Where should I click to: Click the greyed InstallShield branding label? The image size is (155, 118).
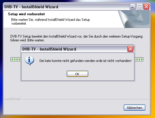click(13, 99)
